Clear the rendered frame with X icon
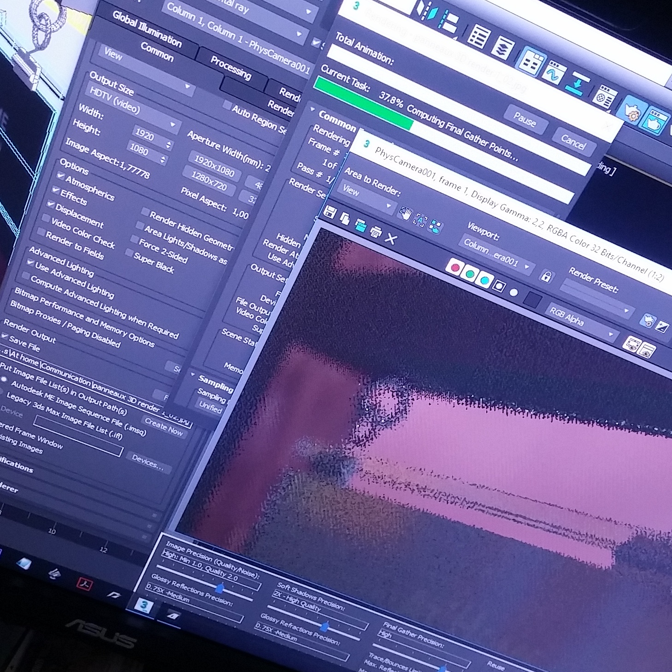The image size is (672, 672). click(x=390, y=238)
